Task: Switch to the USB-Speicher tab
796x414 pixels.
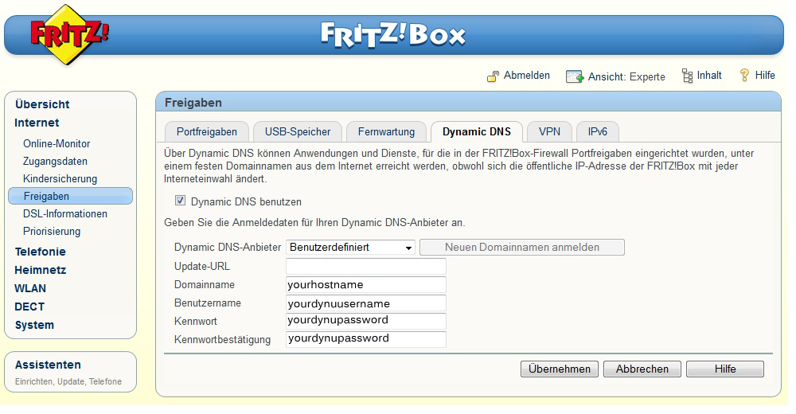Action: click(x=298, y=132)
